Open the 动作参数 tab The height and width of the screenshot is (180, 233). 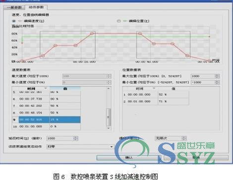pos(36,7)
